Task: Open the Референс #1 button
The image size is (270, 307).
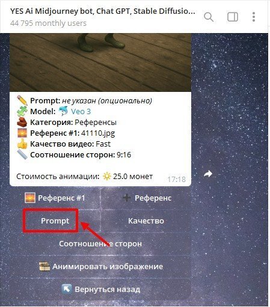Action: pyautogui.click(x=55, y=198)
